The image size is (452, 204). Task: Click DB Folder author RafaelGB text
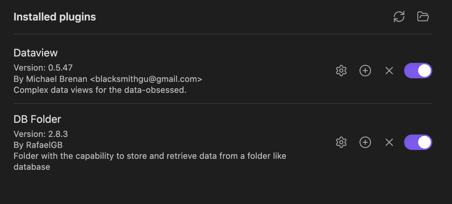41,145
